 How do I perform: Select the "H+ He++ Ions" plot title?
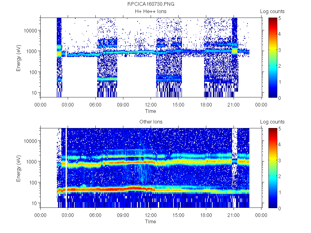click(x=151, y=11)
